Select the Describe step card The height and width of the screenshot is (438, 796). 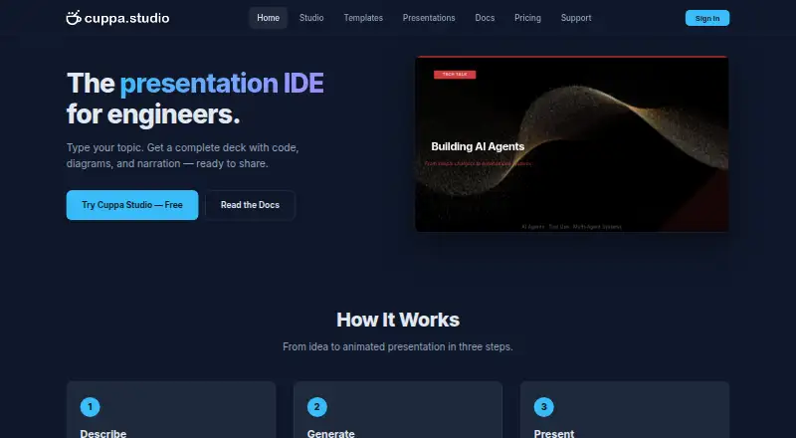[x=171, y=409]
